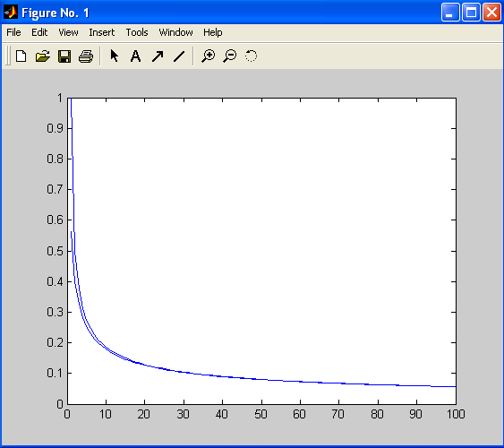Screen dimensions: 504x448
Task: Click the x-axis label 80
Action: click(378, 414)
